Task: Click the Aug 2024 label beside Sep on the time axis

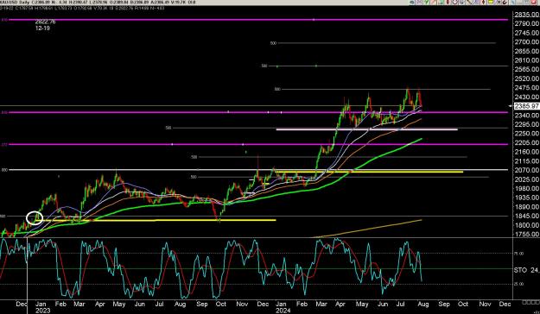Action: pyautogui.click(x=422, y=305)
